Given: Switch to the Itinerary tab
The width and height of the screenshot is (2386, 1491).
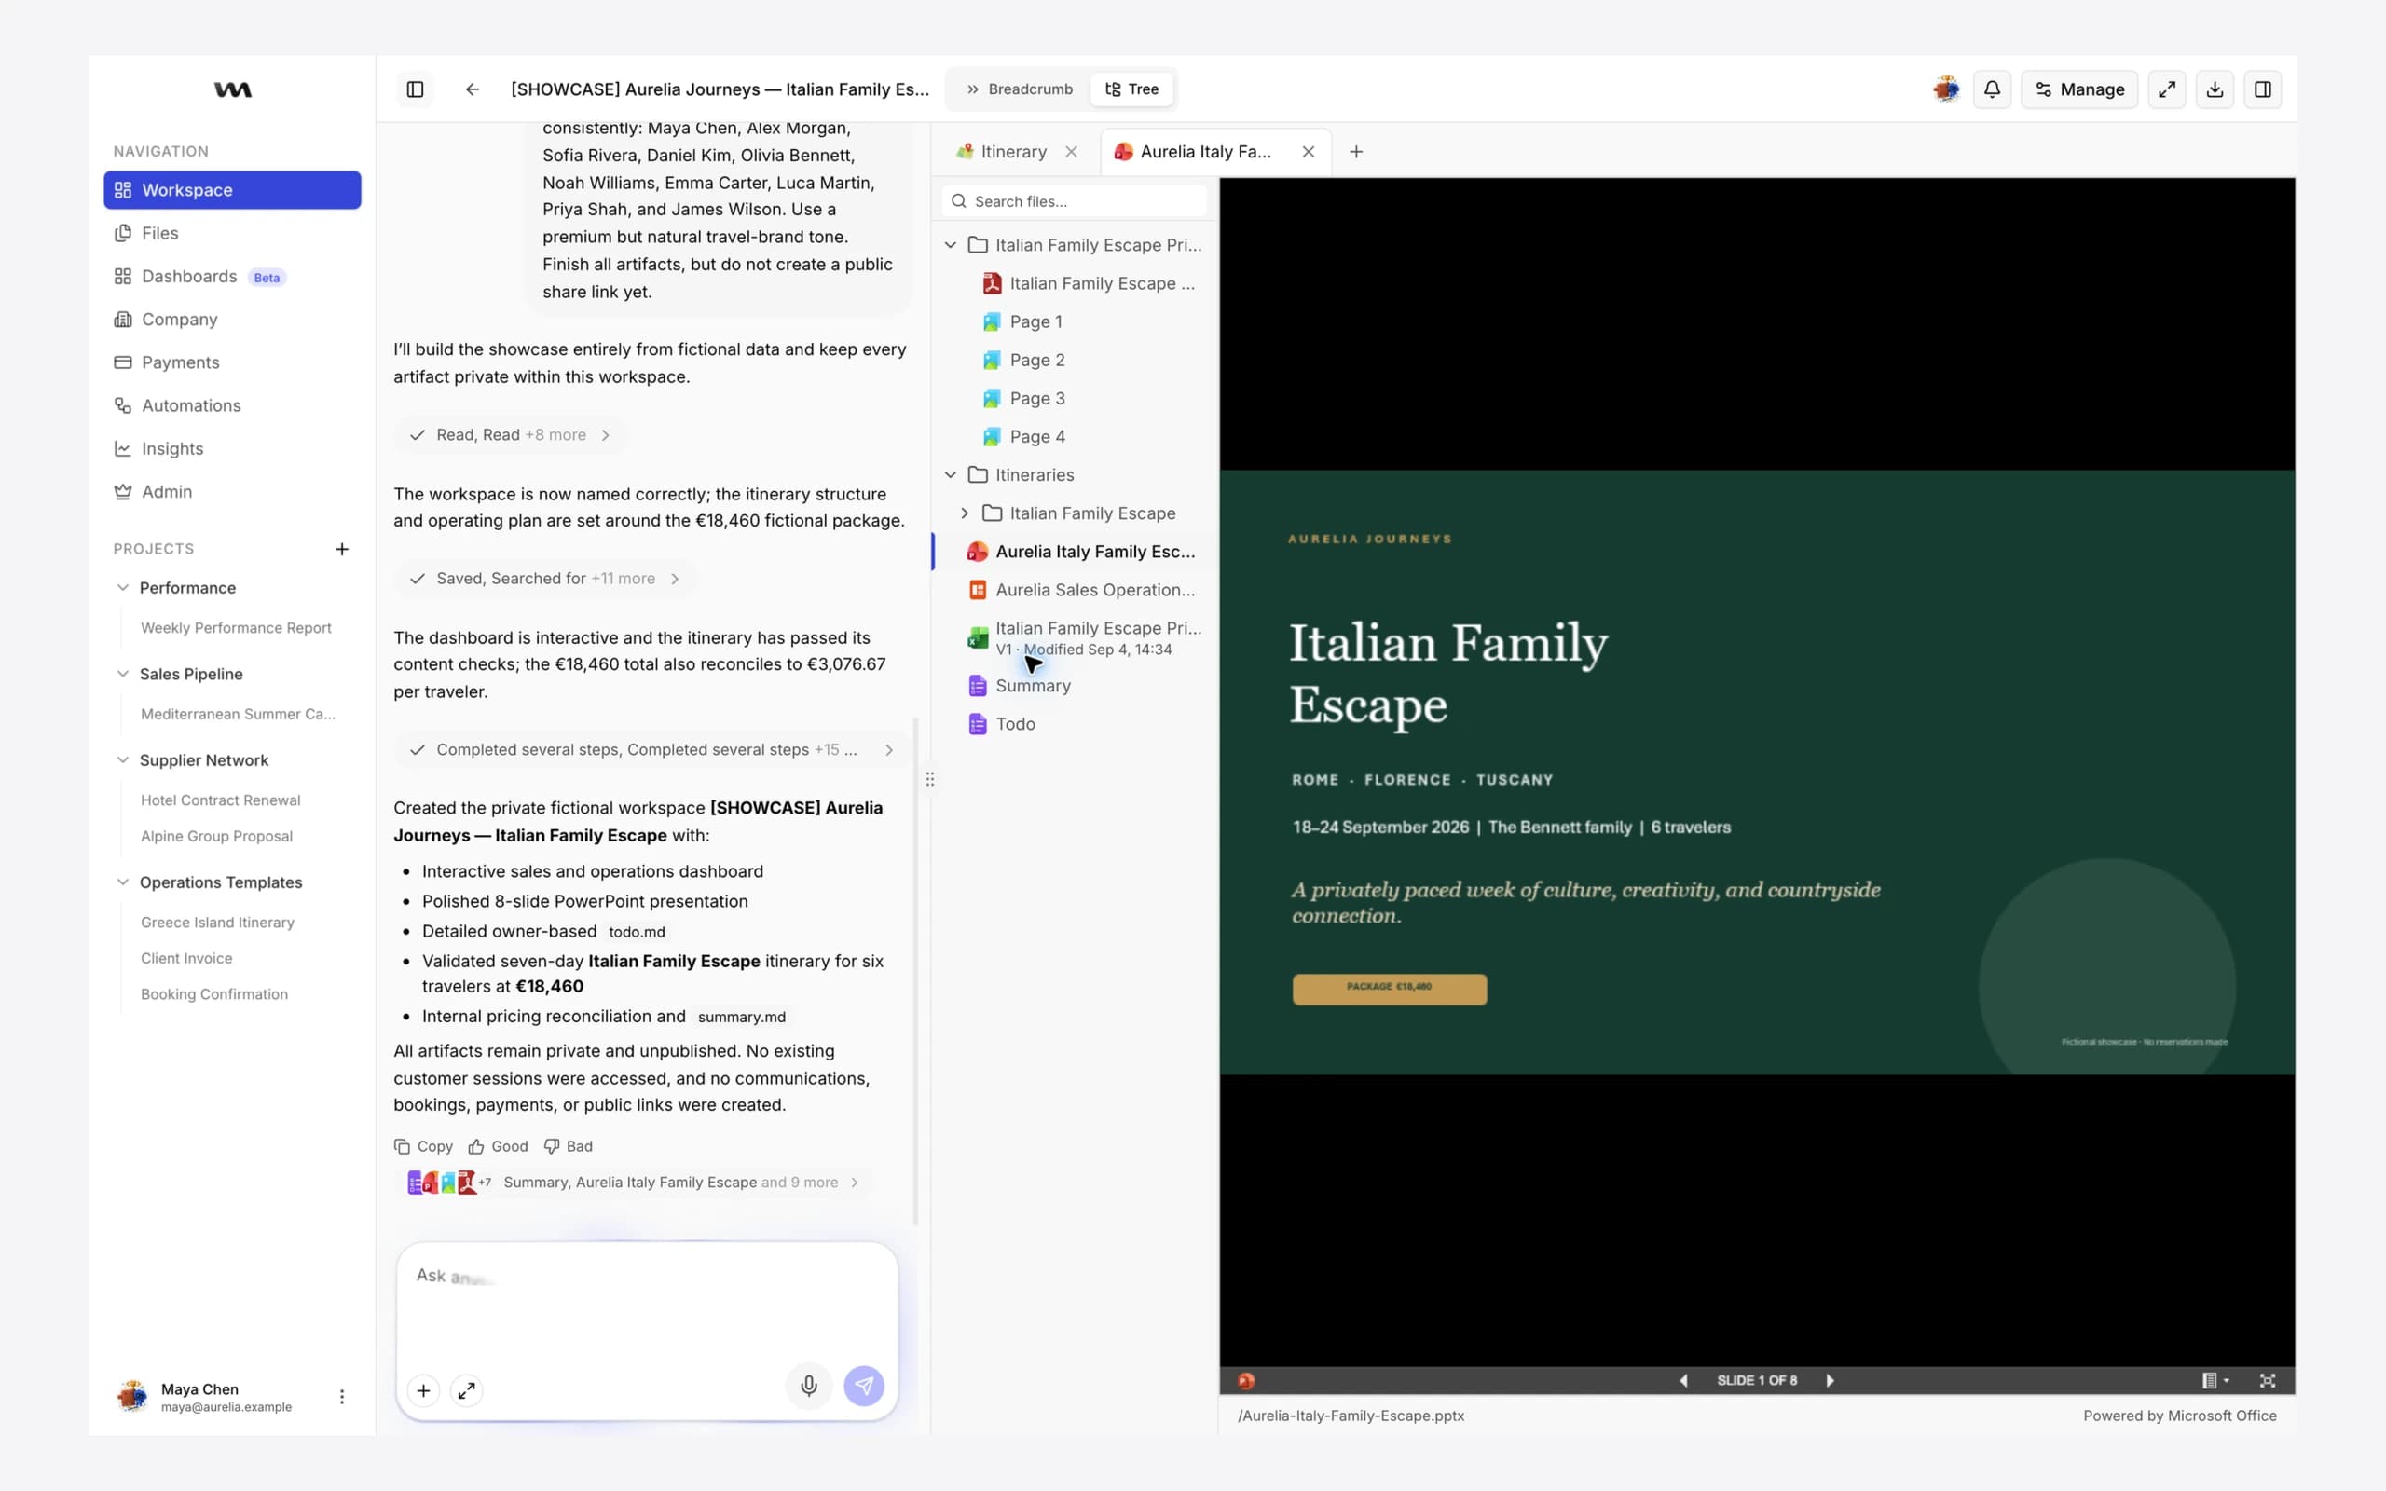Looking at the screenshot, I should [x=1002, y=152].
